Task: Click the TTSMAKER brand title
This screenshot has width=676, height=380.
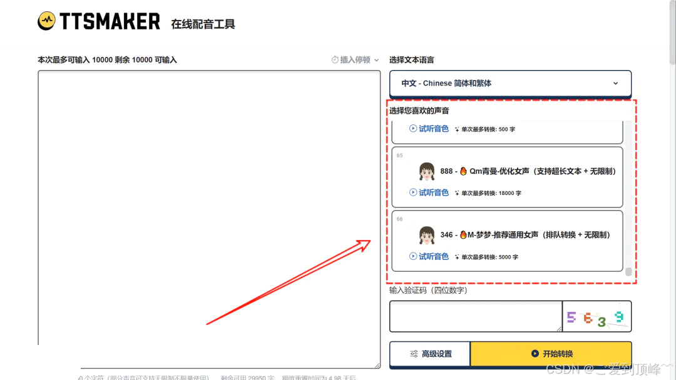Action: (110, 21)
